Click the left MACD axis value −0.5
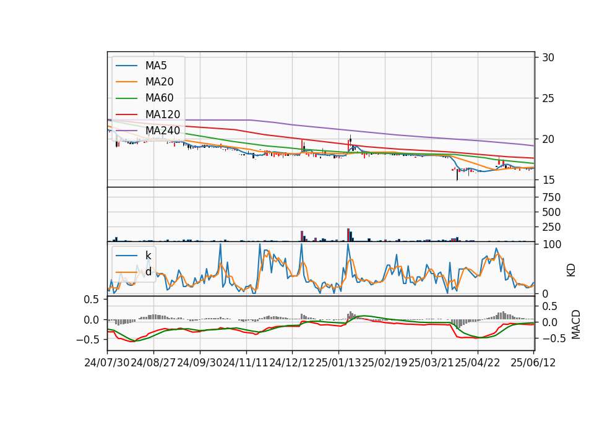This screenshot has height=427, width=594. click(87, 340)
